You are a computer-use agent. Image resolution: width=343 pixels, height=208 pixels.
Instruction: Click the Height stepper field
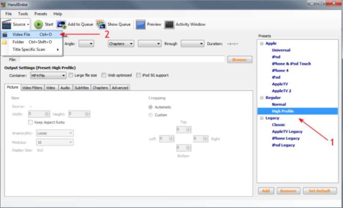coord(79,114)
